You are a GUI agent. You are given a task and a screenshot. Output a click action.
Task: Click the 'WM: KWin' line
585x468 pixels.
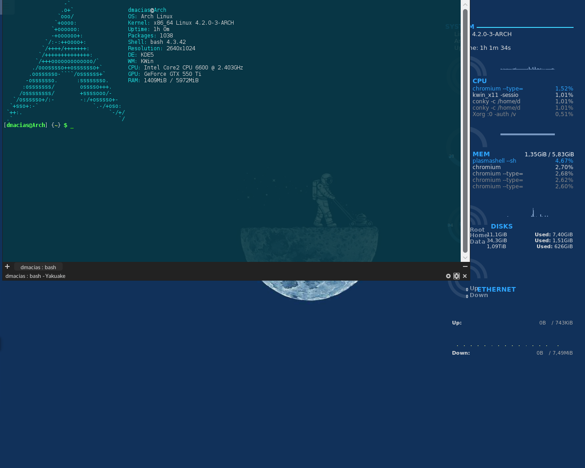coord(141,61)
